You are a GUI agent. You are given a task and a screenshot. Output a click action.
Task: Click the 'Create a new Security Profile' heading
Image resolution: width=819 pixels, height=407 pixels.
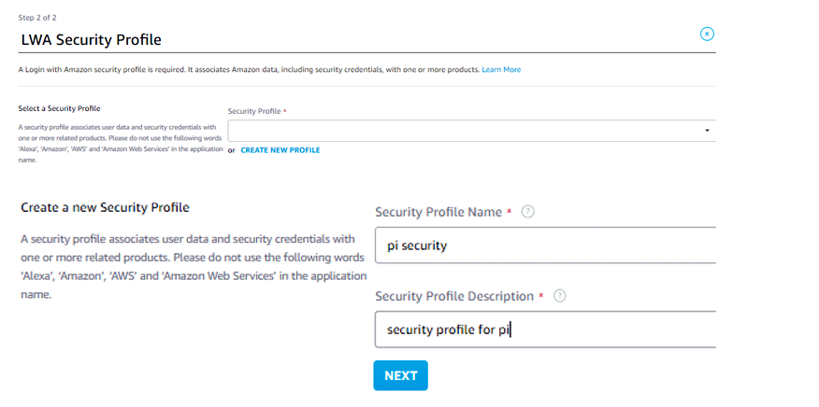[105, 206]
